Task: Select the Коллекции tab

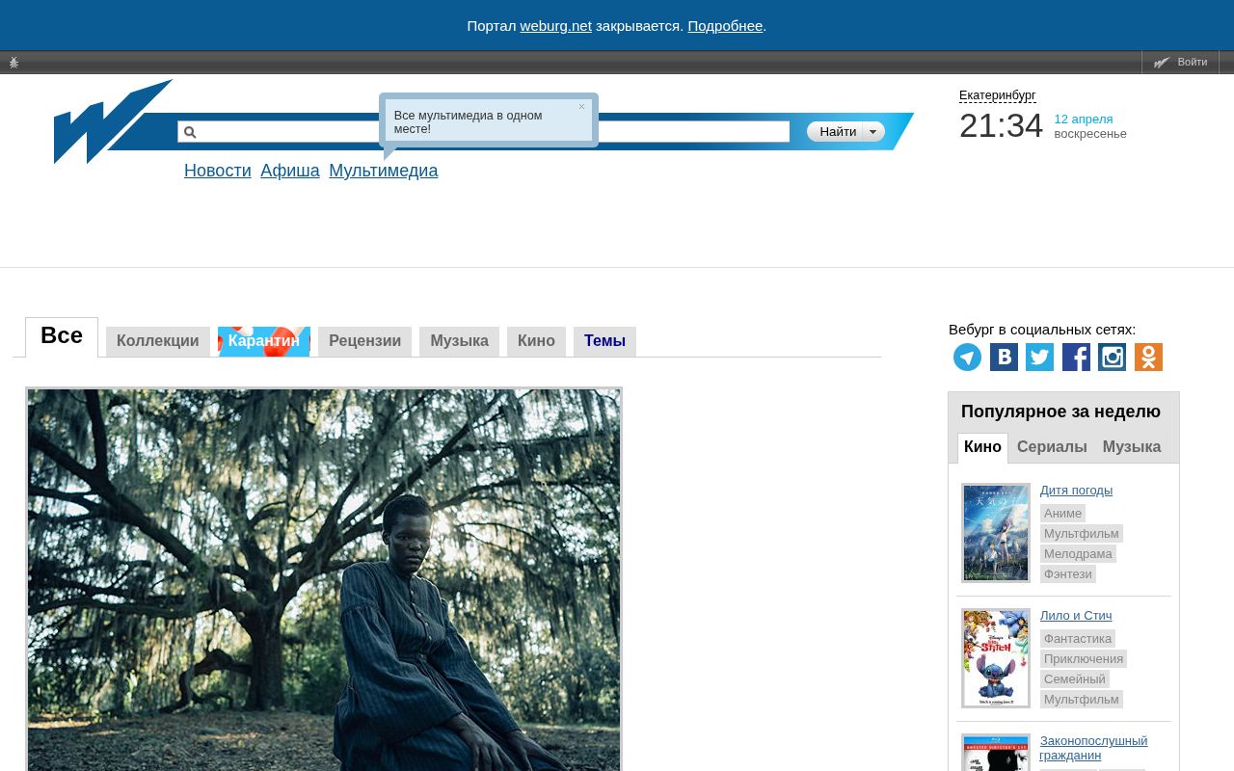Action: tap(158, 341)
